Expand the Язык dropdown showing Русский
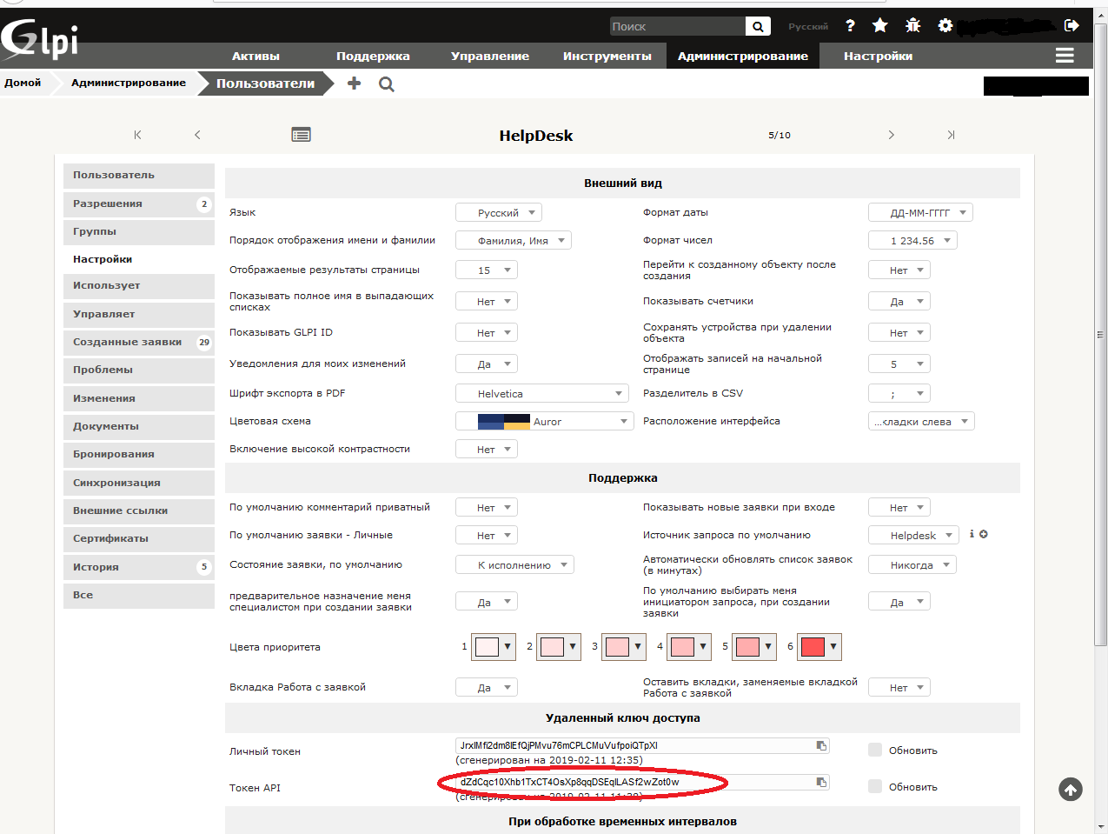This screenshot has width=1108, height=834. (x=499, y=212)
